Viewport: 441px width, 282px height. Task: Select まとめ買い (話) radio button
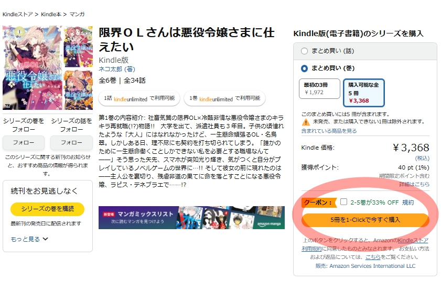point(304,51)
